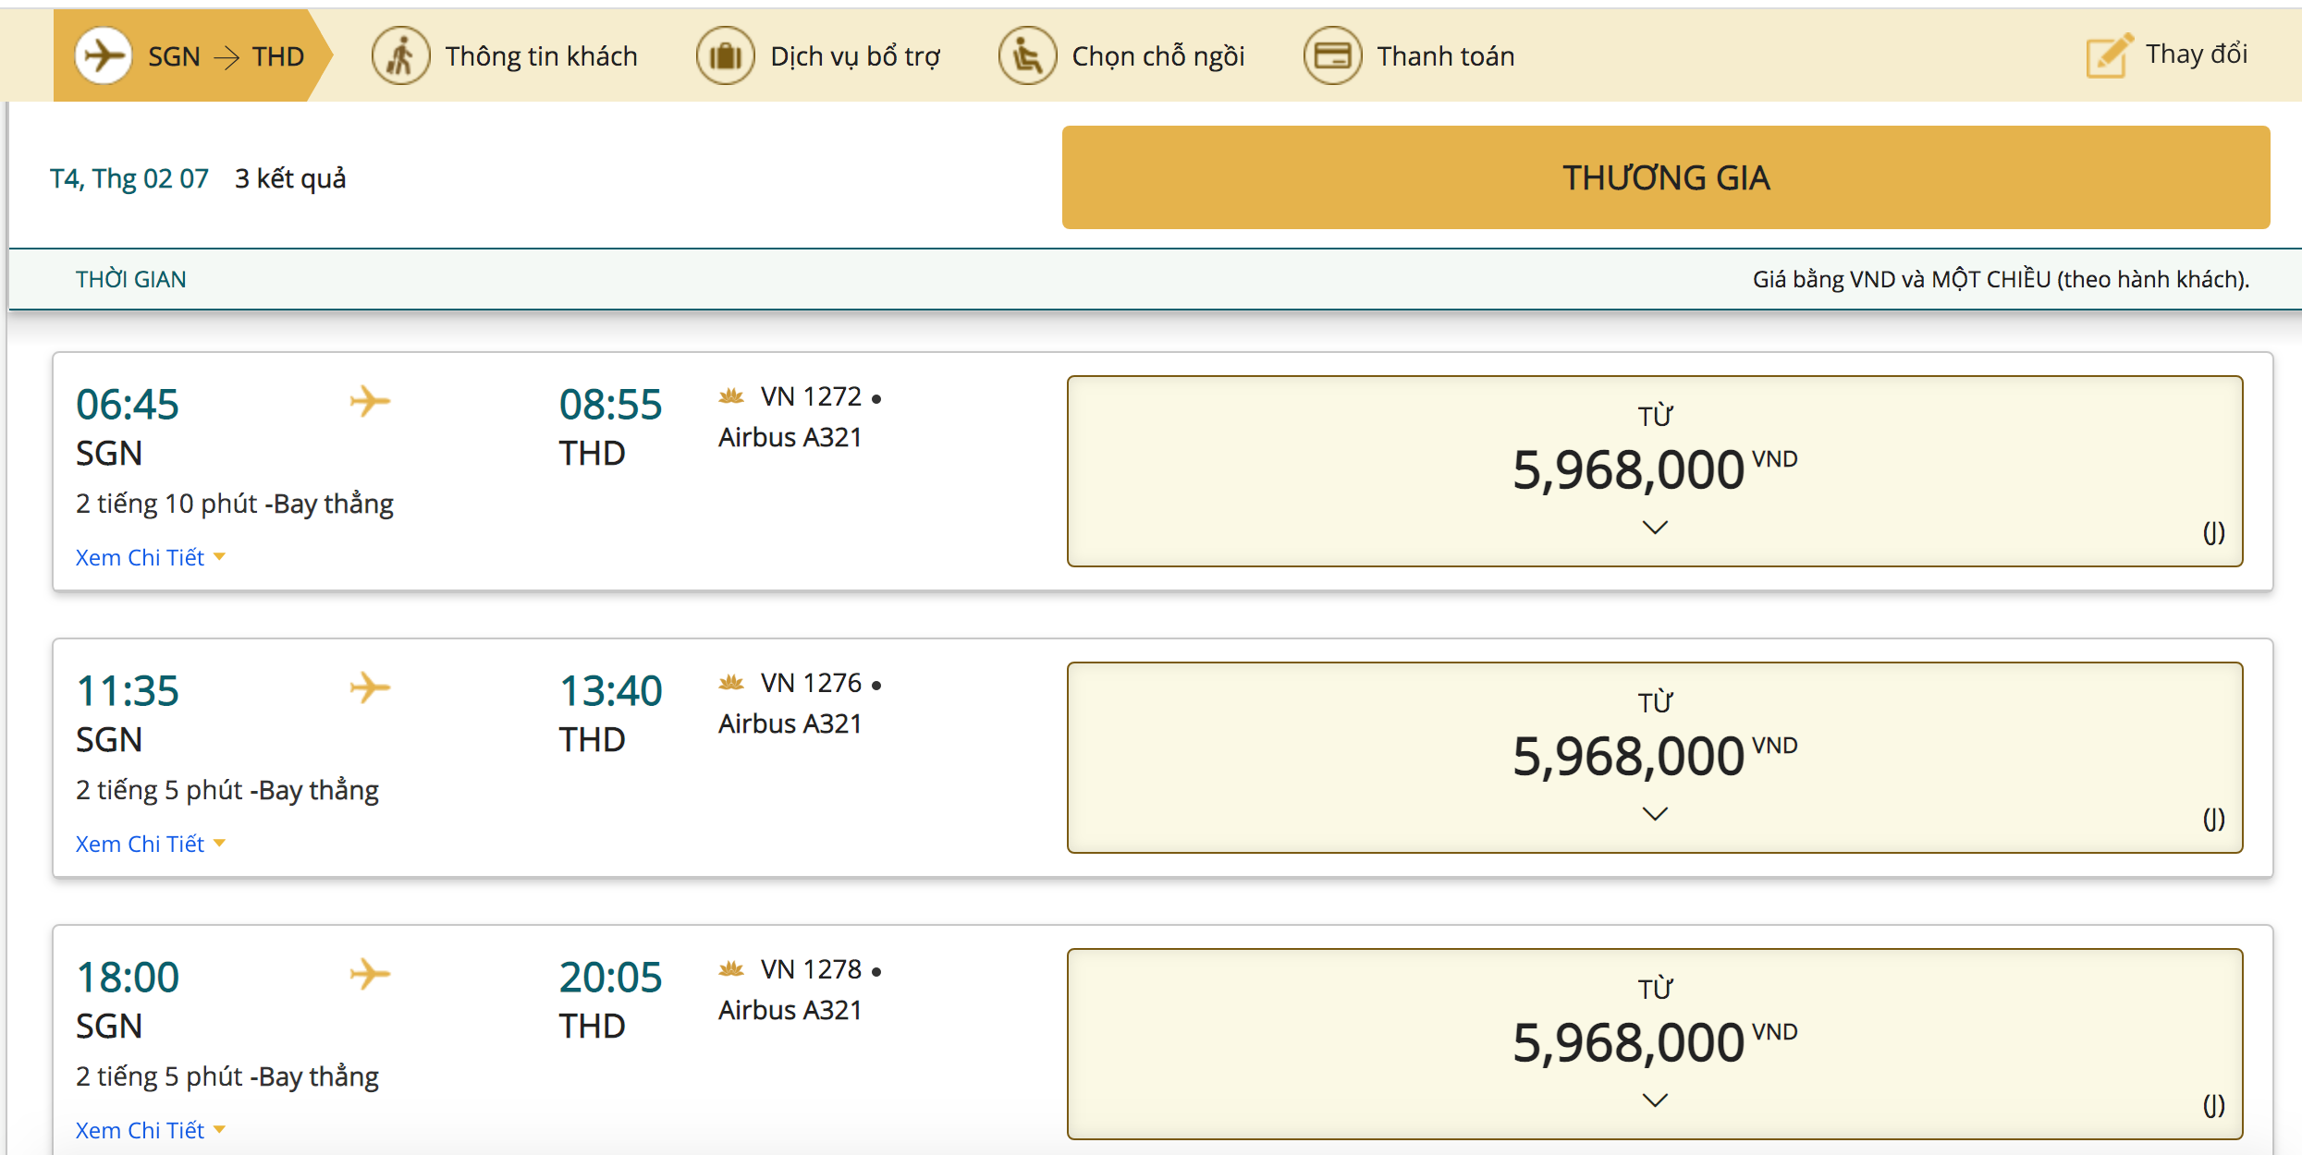2302x1155 pixels.
Task: Click the THỜI GIAN column header
Action: (130, 279)
